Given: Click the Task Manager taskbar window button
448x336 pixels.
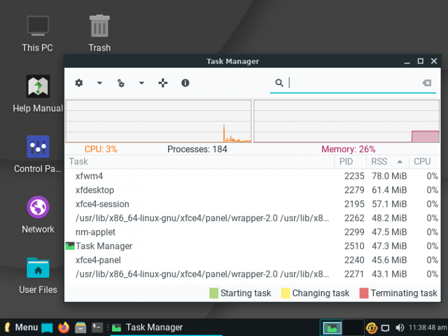Looking at the screenshot, I should point(166,327).
